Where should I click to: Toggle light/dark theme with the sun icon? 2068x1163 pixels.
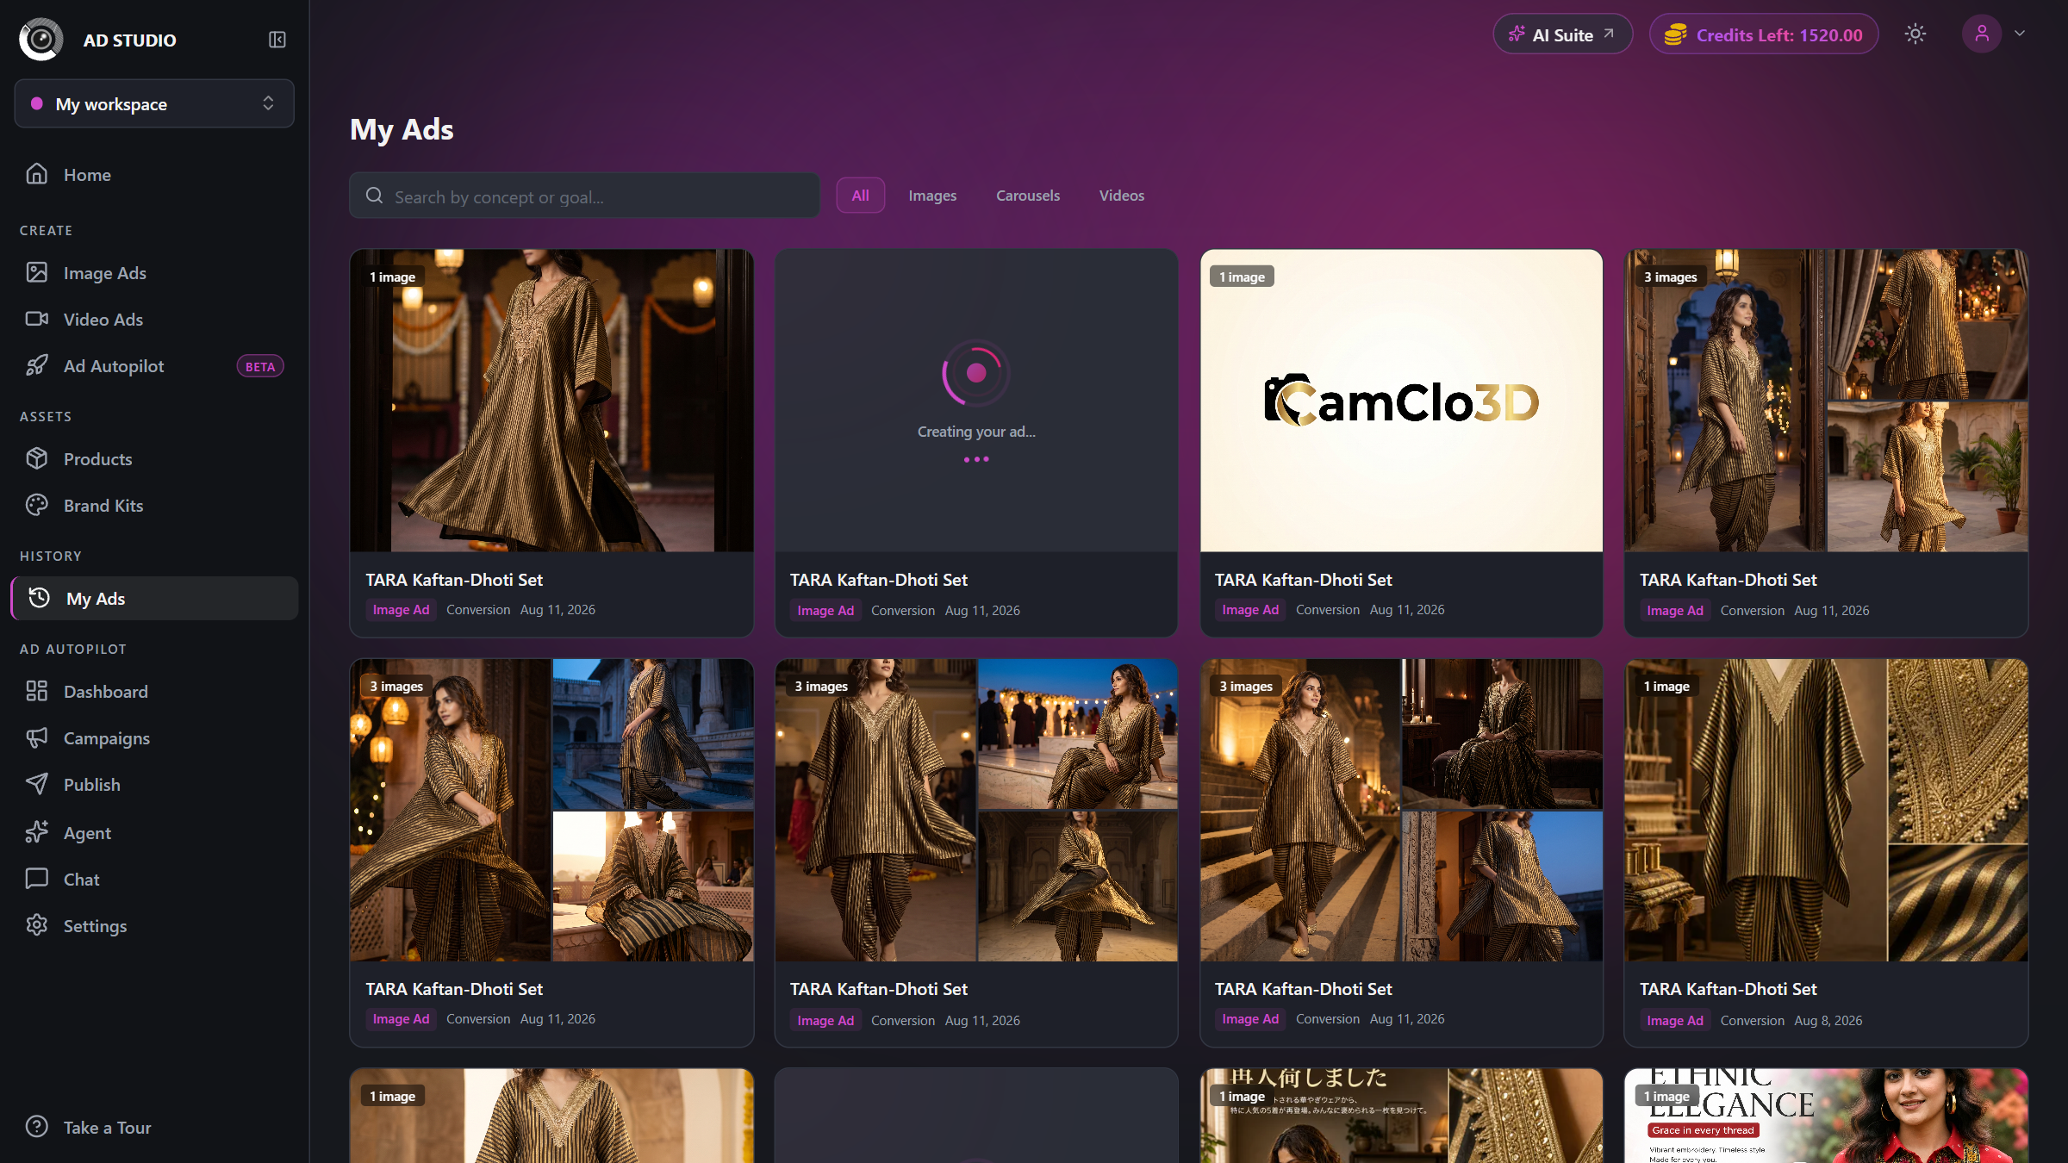[1915, 34]
